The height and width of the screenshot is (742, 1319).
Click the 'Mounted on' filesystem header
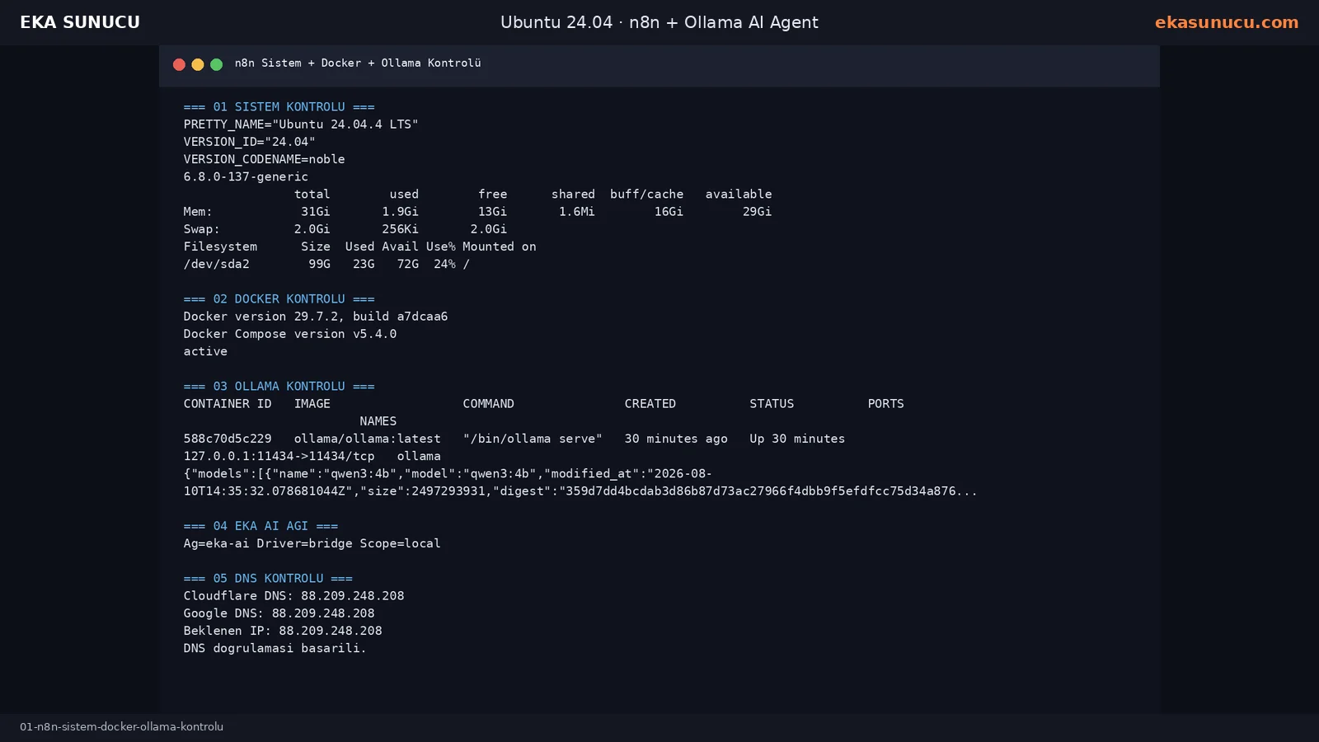pyautogui.click(x=500, y=247)
